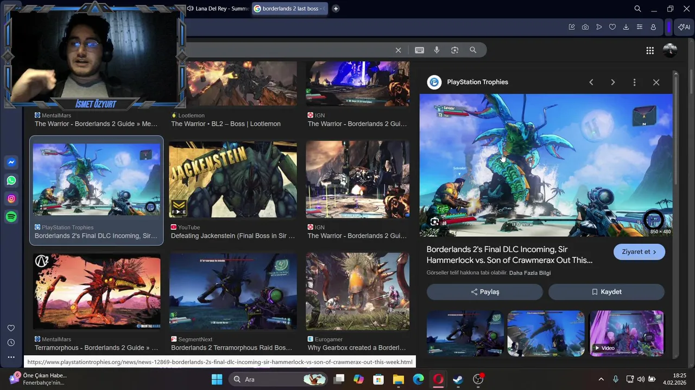
Task: Submit the search with the magnifier icon
Action: (x=473, y=50)
